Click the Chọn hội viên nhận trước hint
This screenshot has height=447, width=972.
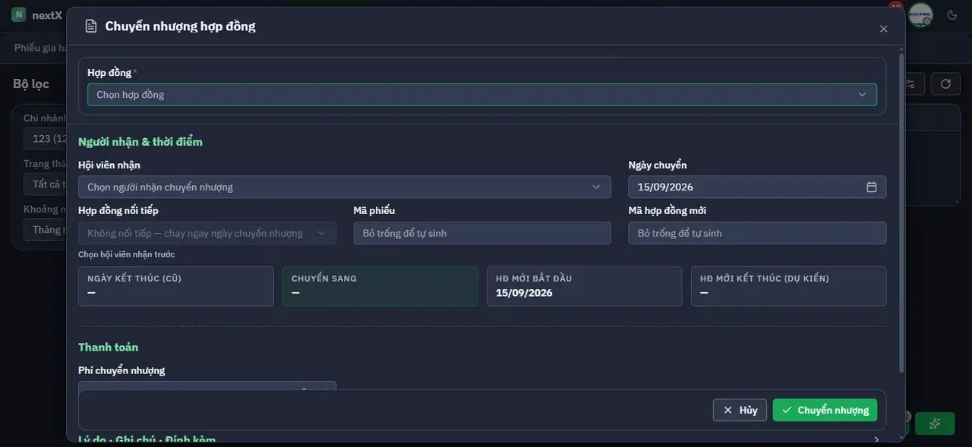pos(126,254)
